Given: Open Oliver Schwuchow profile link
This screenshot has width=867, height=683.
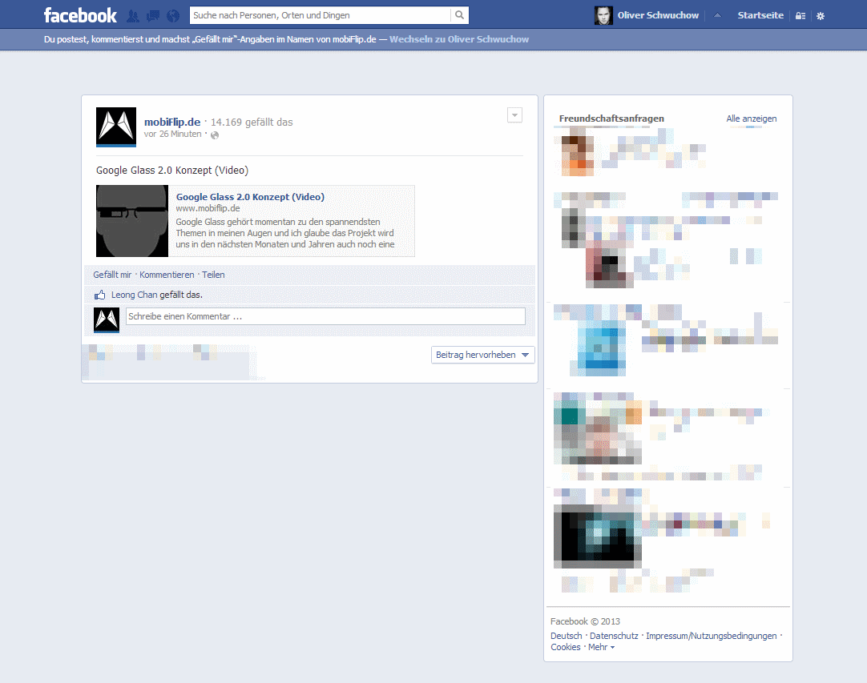Looking at the screenshot, I should point(658,15).
